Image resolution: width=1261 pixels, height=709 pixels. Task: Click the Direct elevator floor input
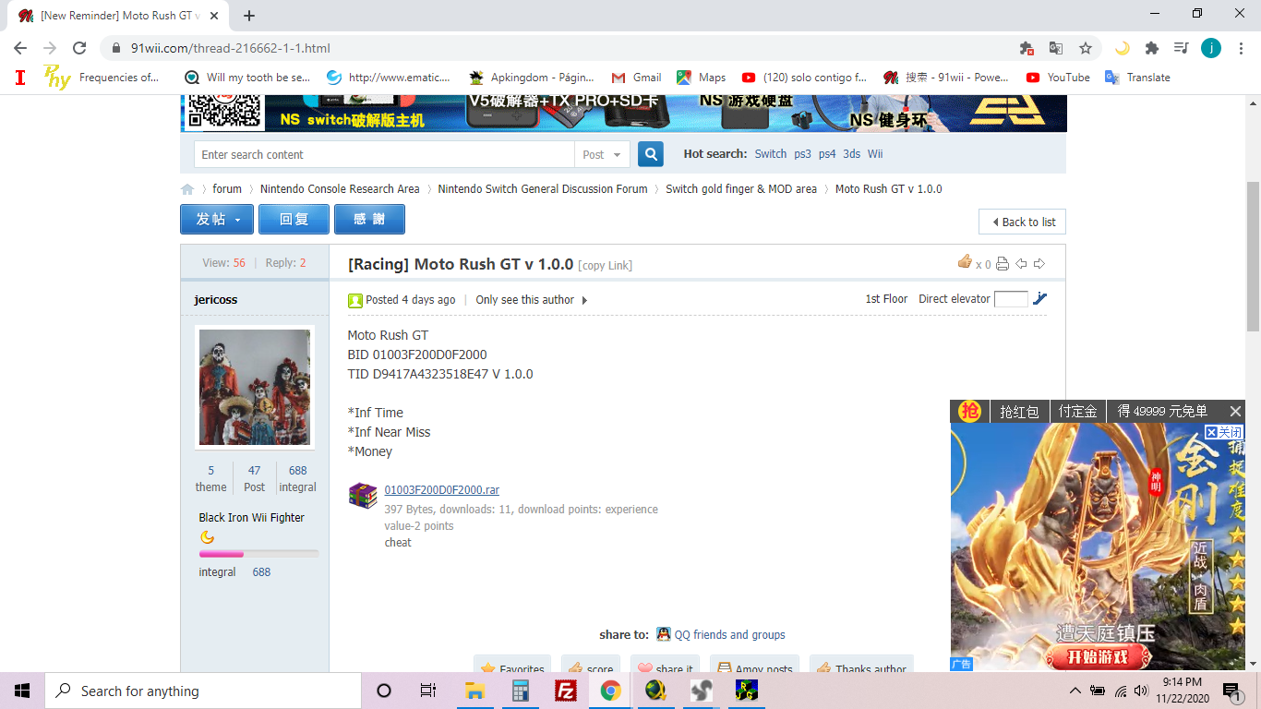[x=1011, y=299]
